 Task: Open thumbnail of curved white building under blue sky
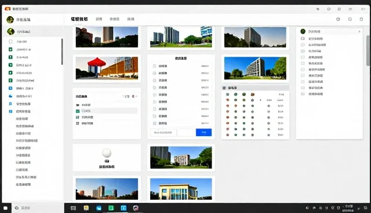pyautogui.click(x=255, y=68)
